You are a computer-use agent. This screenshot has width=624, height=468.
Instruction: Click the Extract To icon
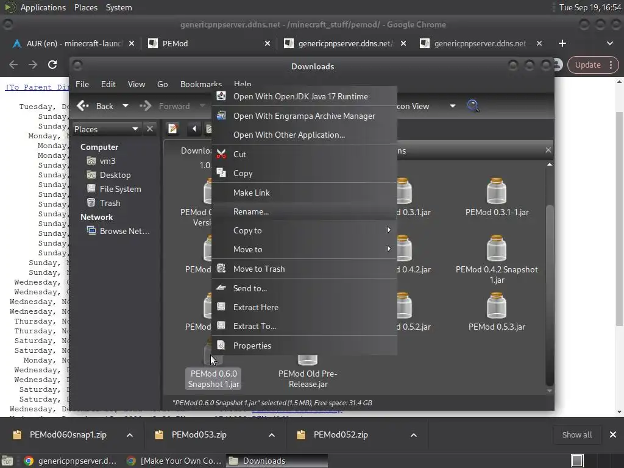[x=221, y=325]
